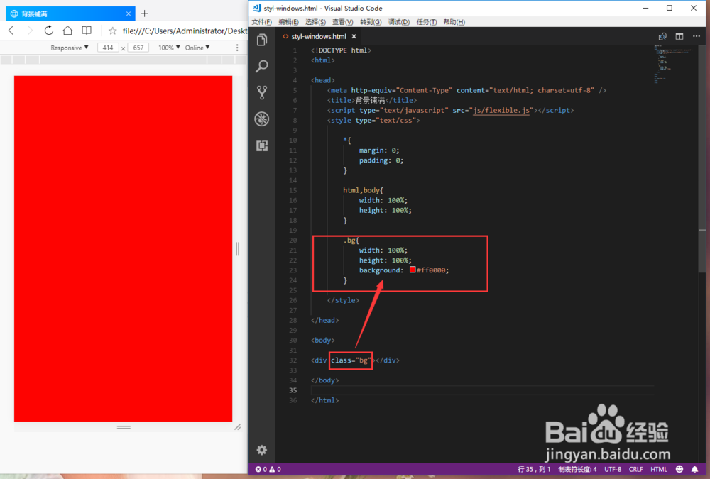Image resolution: width=710 pixels, height=479 pixels.
Task: Open the 编辑(E) menu
Action: 288,22
